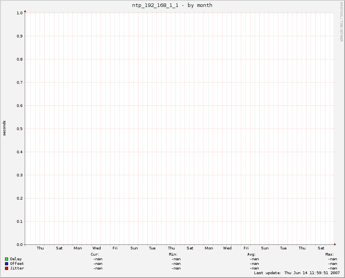Click the '0.4' y-axis tick label

pyautogui.click(x=20, y=152)
